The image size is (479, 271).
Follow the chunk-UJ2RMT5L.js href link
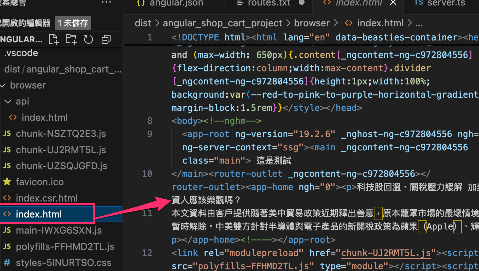(386, 253)
